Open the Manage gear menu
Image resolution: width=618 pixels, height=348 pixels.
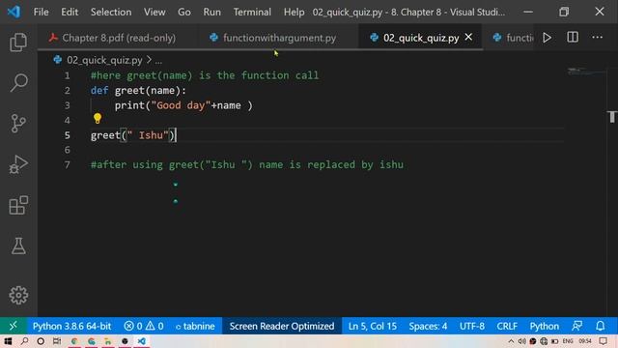click(x=18, y=295)
